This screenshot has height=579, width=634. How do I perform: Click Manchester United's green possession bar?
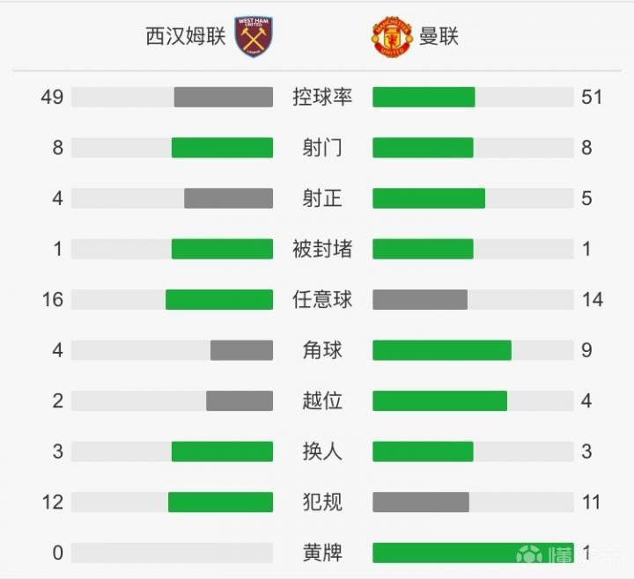tap(424, 97)
